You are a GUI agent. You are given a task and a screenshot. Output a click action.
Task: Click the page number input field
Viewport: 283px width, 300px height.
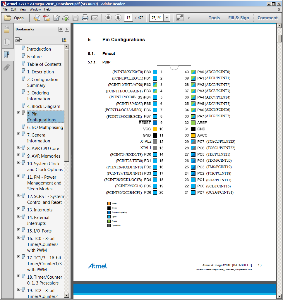[x=128, y=18]
